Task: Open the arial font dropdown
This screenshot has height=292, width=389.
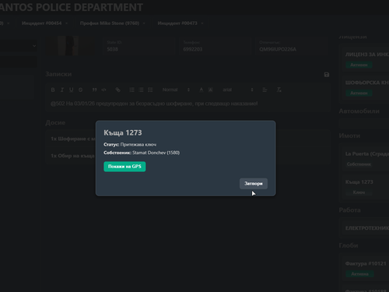Action: pos(238,90)
